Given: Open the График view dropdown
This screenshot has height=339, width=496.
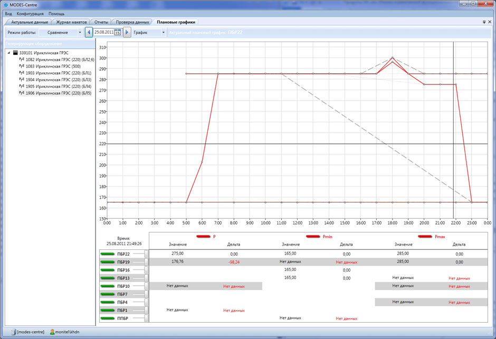Looking at the screenshot, I should 149,32.
